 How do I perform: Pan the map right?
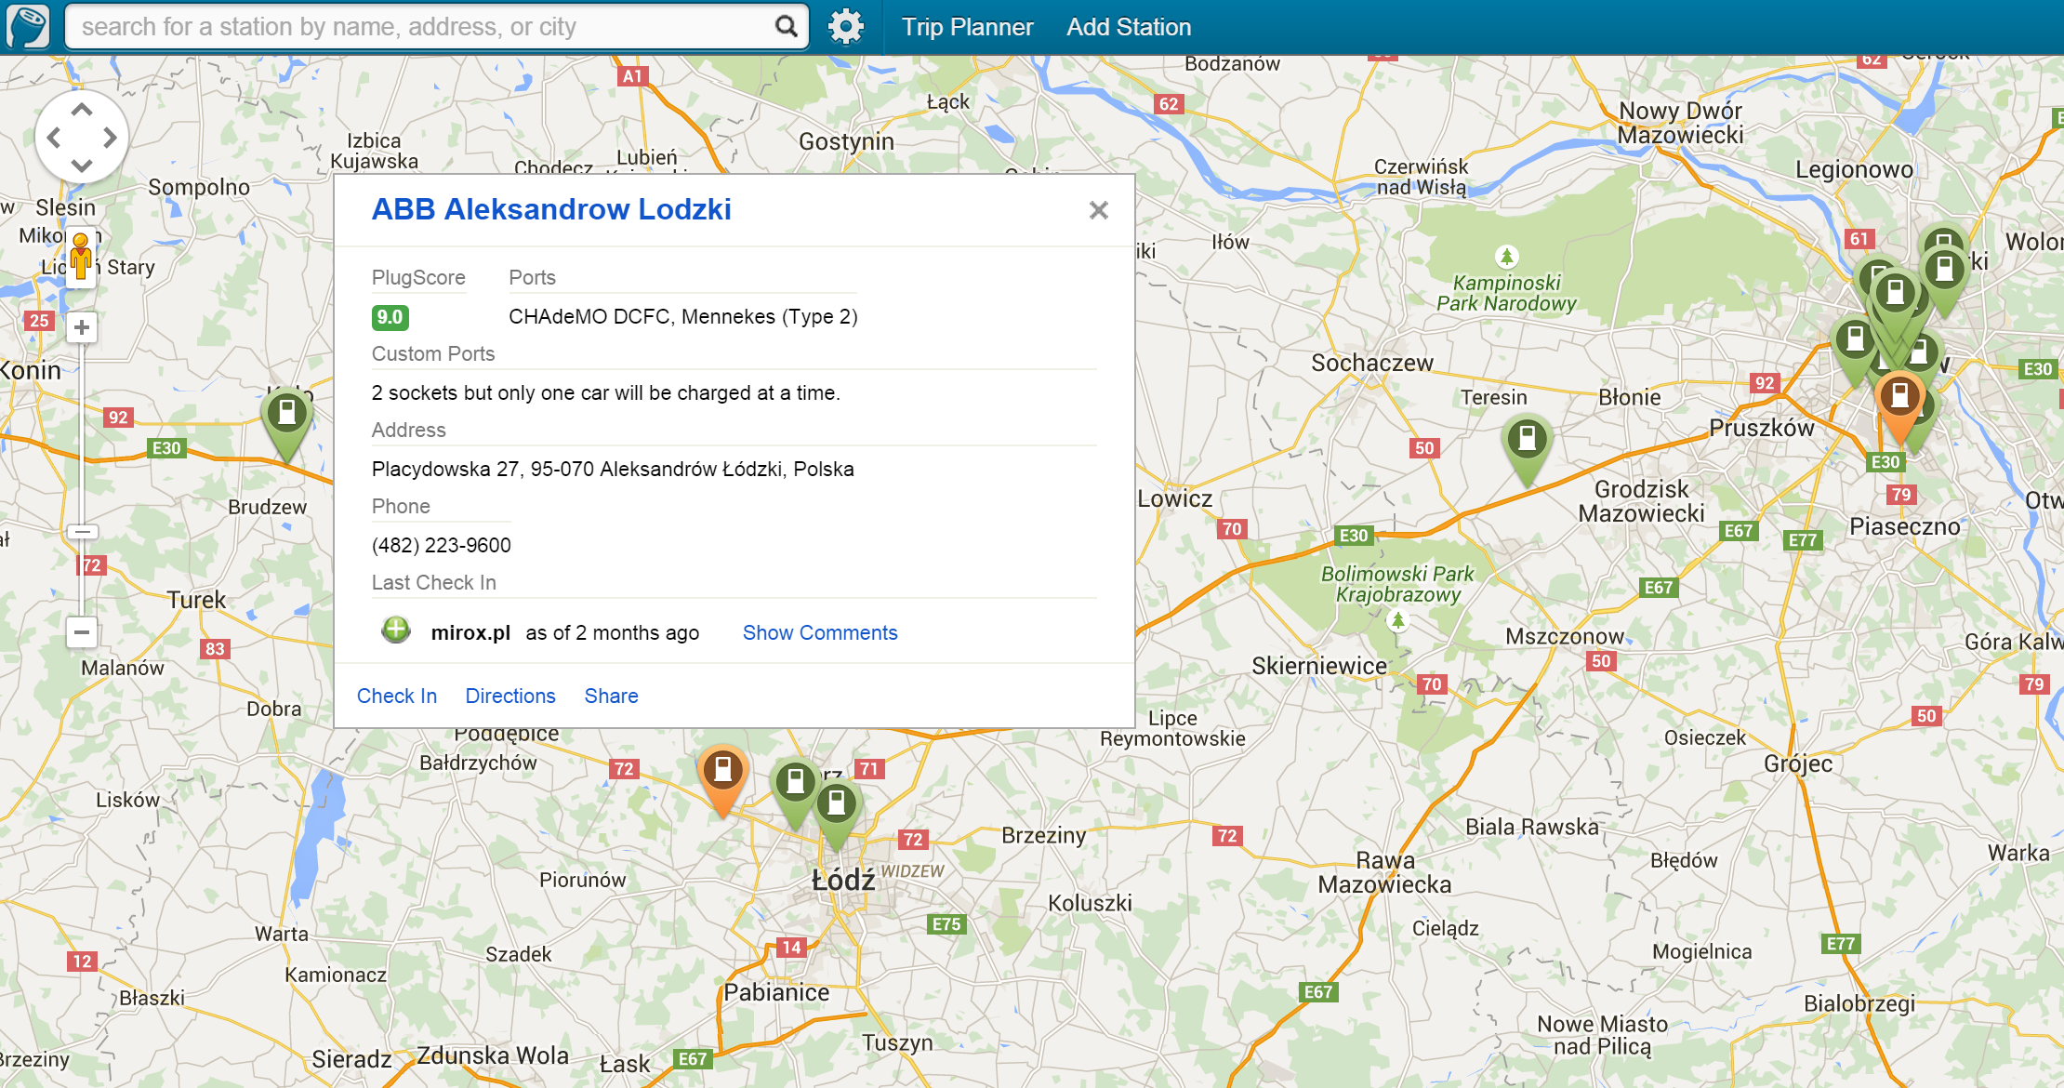[x=110, y=138]
